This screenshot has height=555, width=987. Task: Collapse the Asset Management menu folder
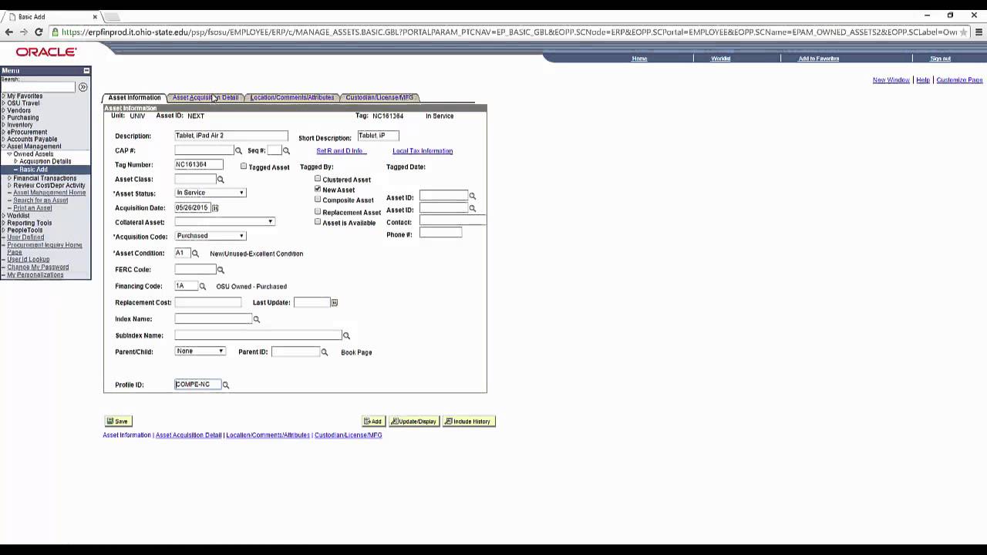[3, 146]
